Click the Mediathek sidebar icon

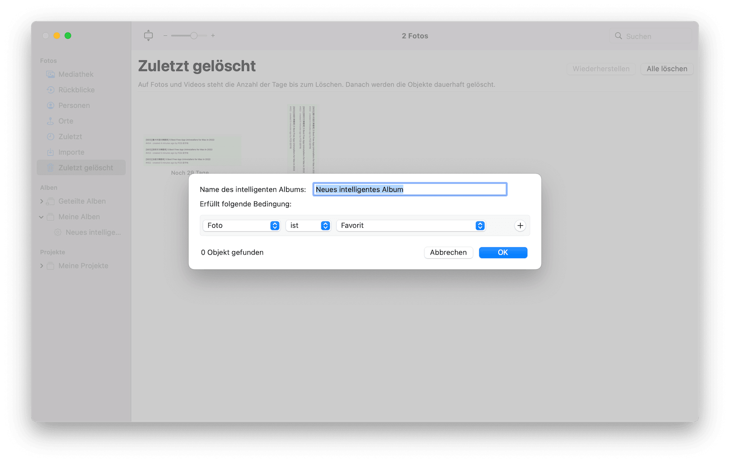click(x=51, y=74)
